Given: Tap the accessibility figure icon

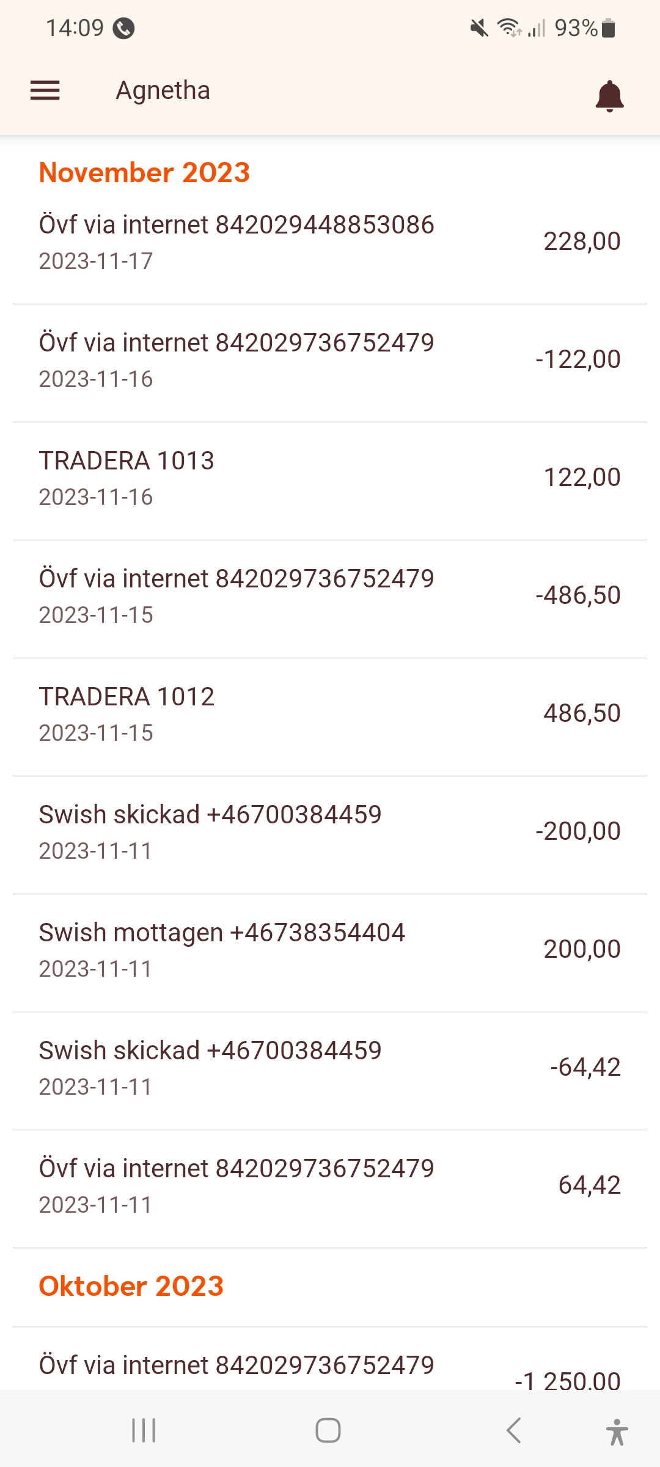Looking at the screenshot, I should pyautogui.click(x=617, y=1432).
